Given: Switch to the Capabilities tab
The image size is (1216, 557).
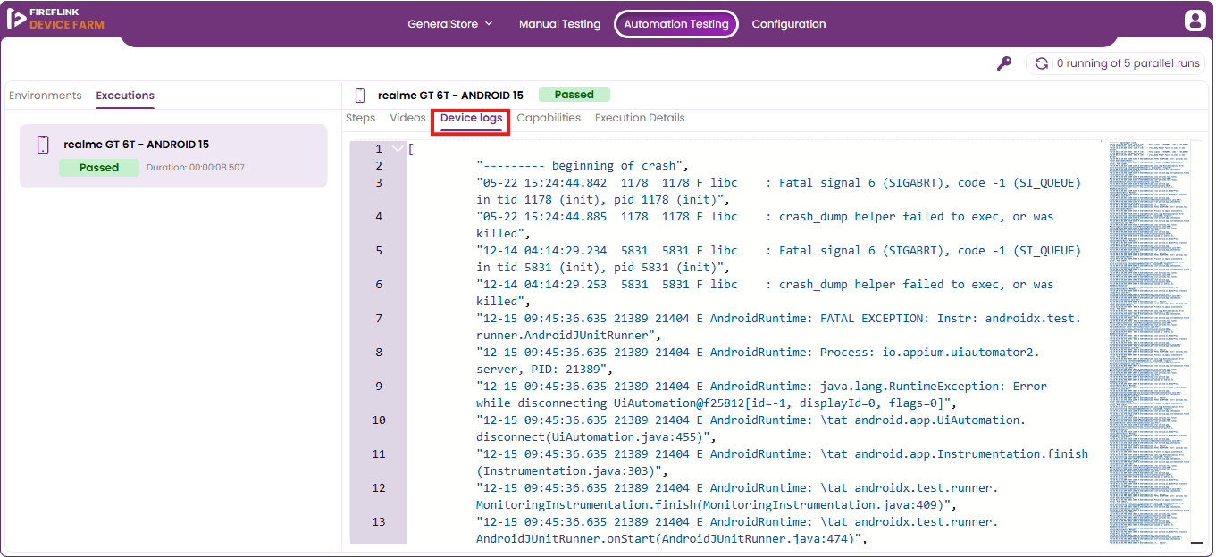Looking at the screenshot, I should pyautogui.click(x=549, y=118).
